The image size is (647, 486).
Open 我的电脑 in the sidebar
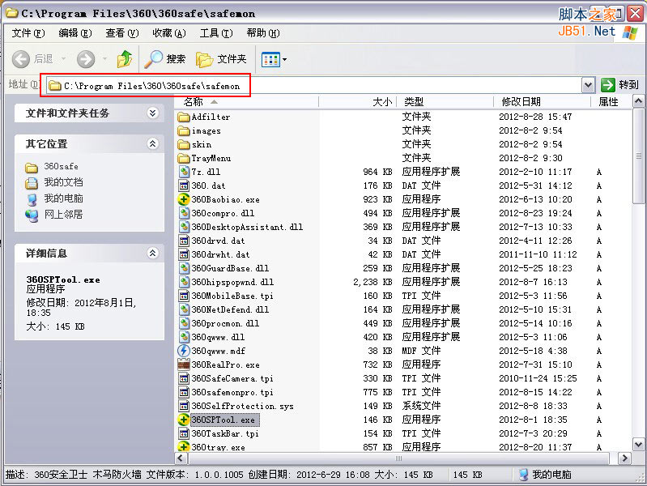click(x=63, y=198)
